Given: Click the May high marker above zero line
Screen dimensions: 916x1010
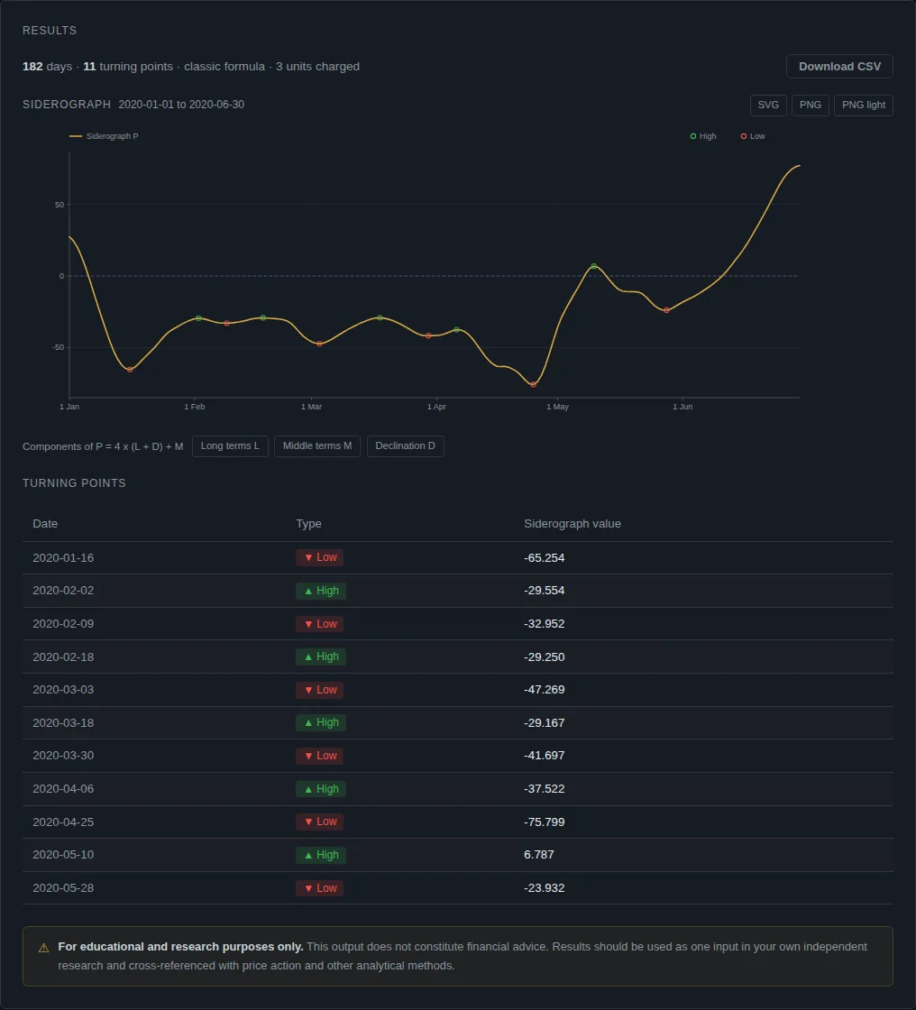Looking at the screenshot, I should (594, 266).
